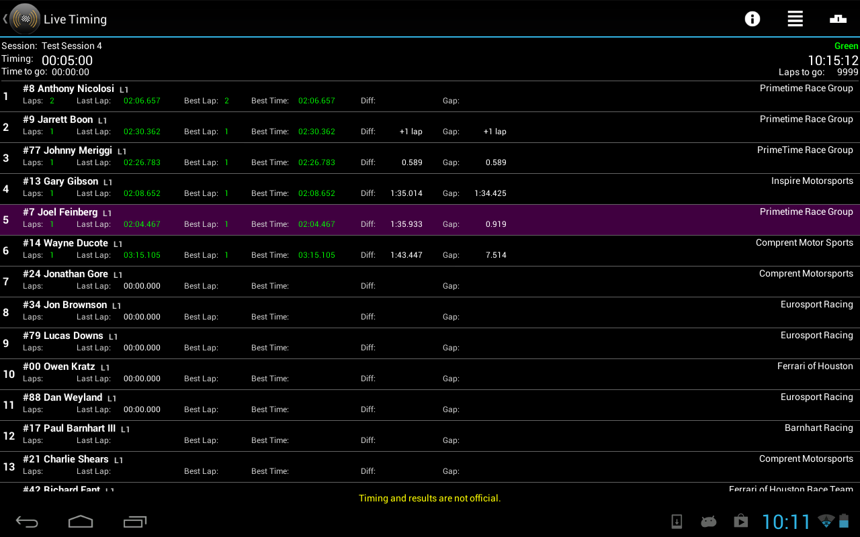Tap the 'Timing and results are not official' notice
Viewport: 860px width, 537px height.
pos(429,499)
